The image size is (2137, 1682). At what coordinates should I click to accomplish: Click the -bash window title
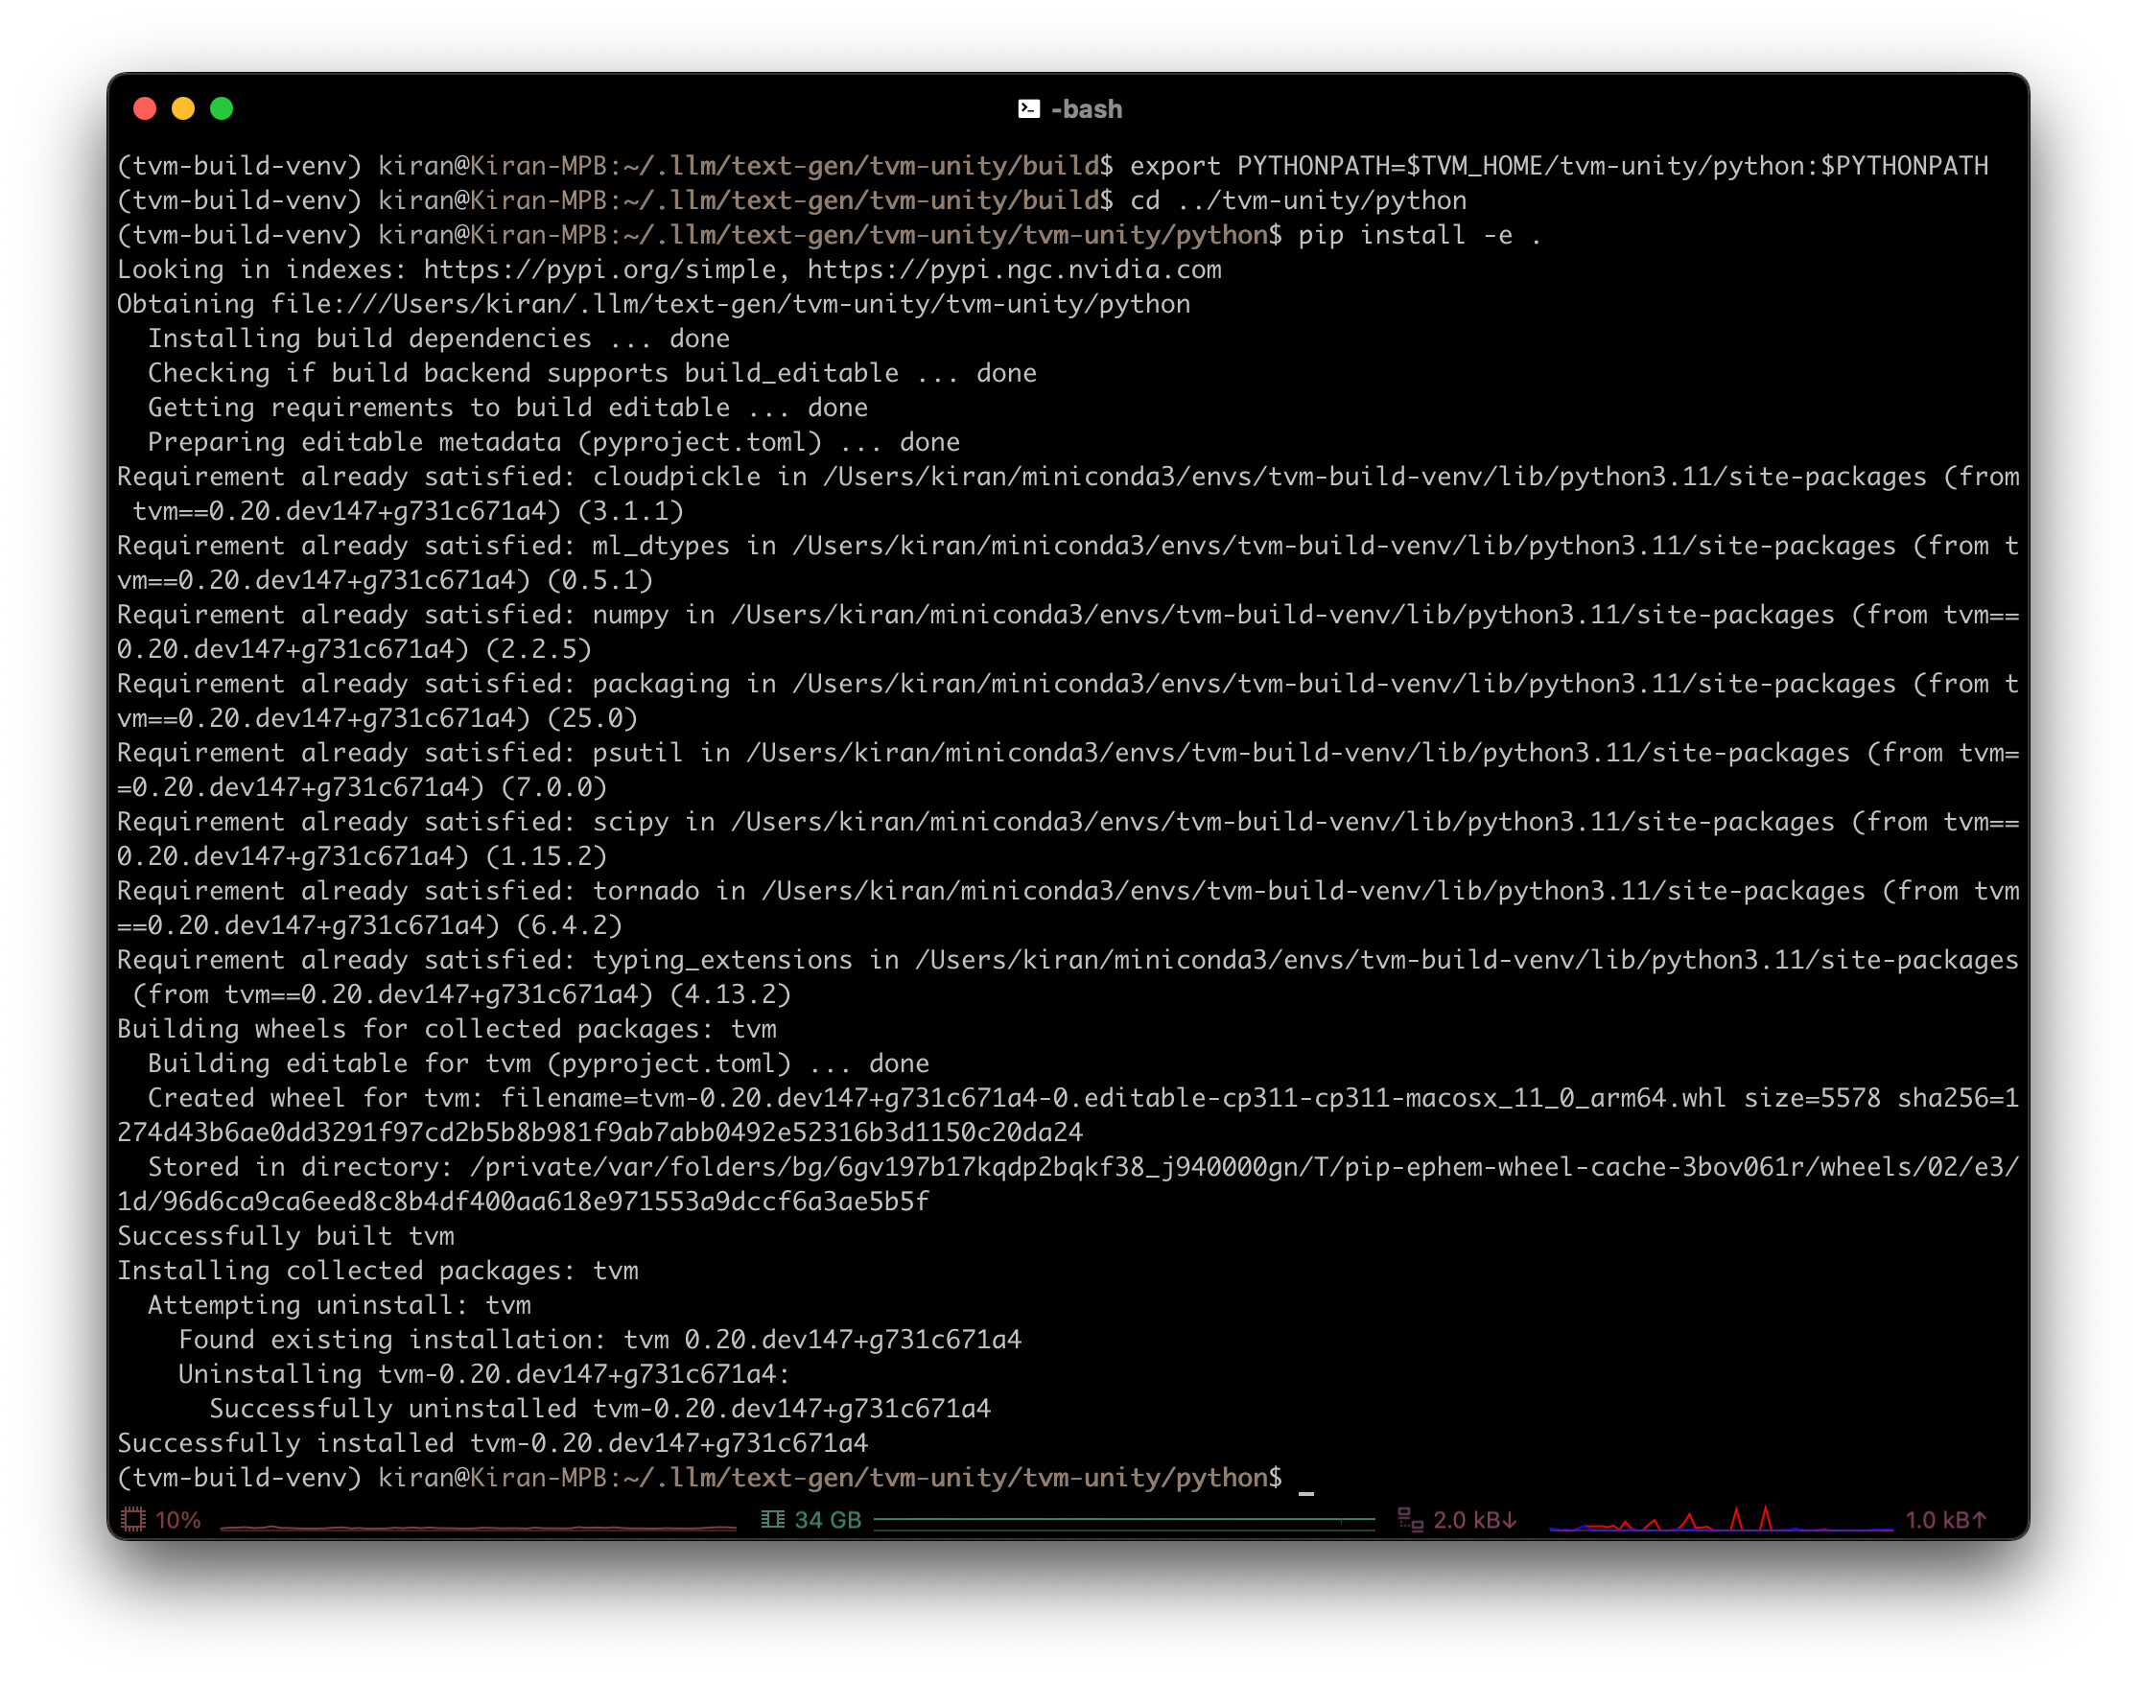[x=1086, y=108]
